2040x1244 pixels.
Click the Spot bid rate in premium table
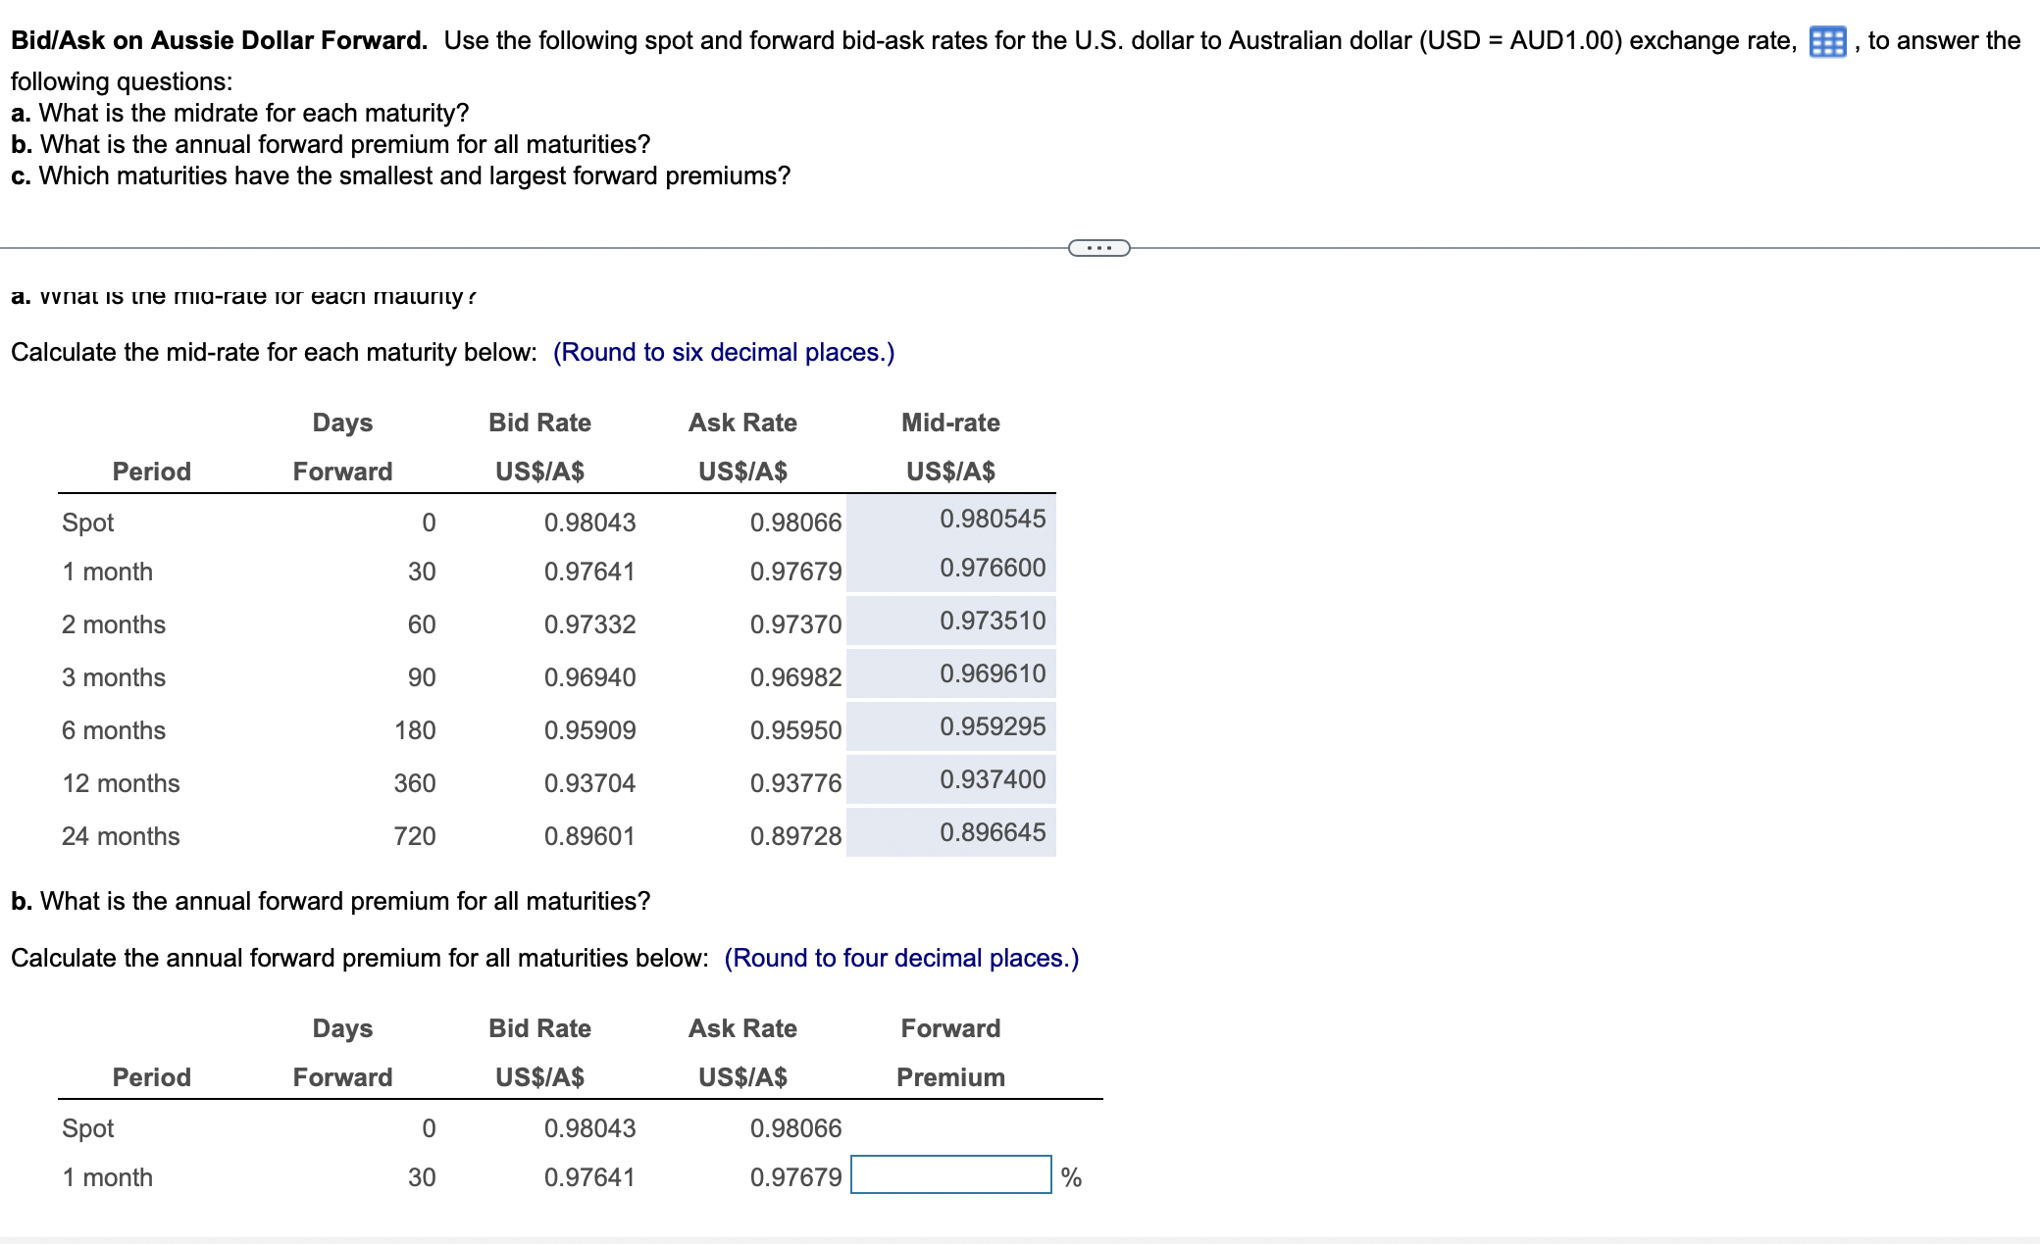click(x=589, y=1128)
